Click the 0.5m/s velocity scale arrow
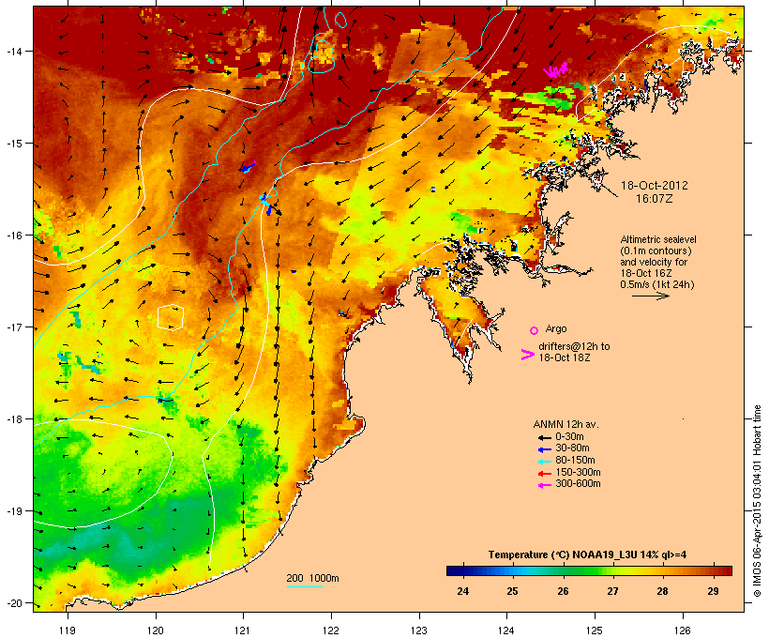 (650, 296)
